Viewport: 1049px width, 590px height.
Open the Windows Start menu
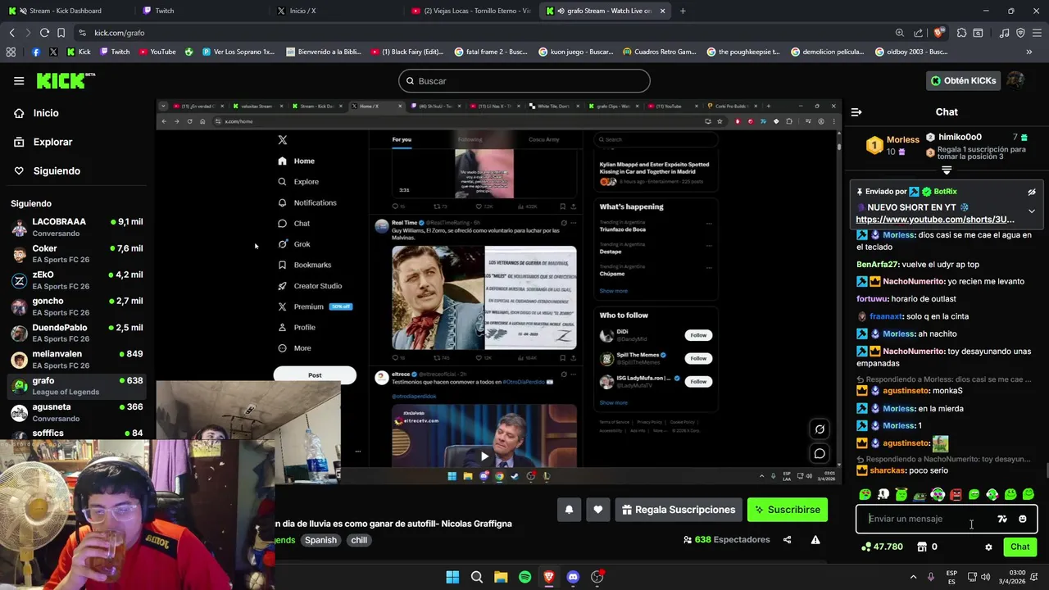coord(452,577)
